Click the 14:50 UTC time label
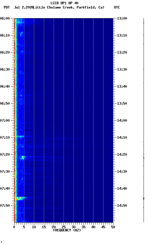 (122, 206)
